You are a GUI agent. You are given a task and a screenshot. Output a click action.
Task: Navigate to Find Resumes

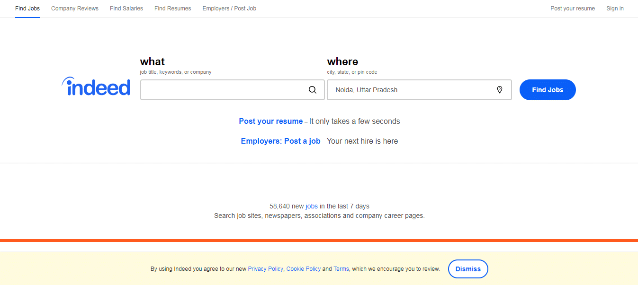point(173,9)
